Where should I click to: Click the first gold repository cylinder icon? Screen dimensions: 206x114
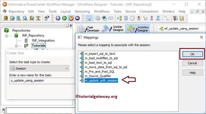(6, 18)
